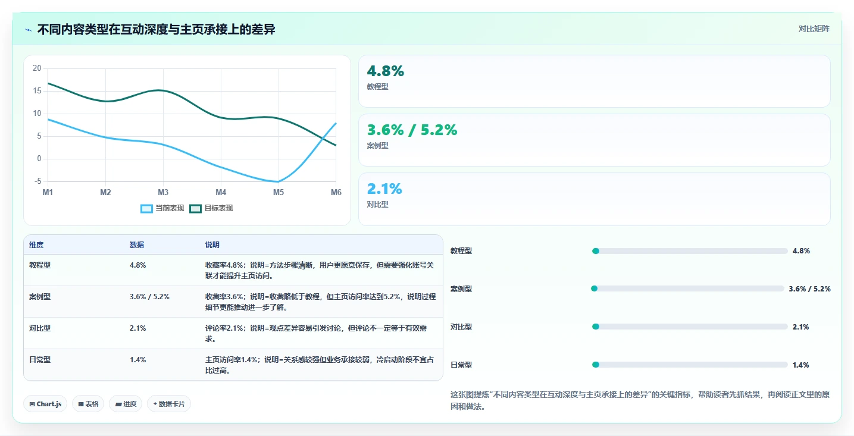Click the 3.6% / 5.2% table data cell

tap(162, 302)
